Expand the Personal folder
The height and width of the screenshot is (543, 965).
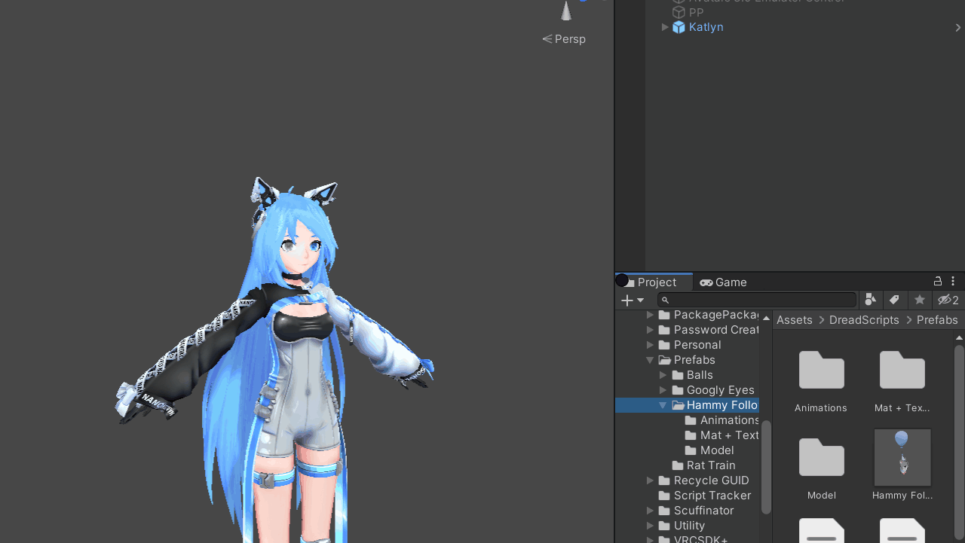point(651,345)
